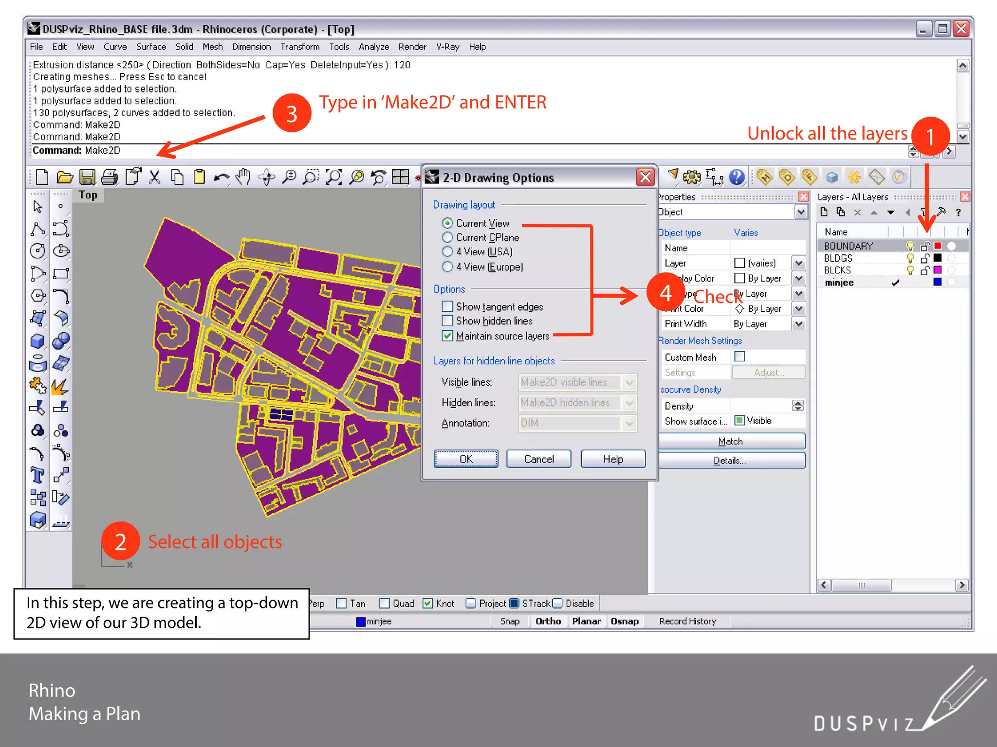This screenshot has width=997, height=747.
Task: Open the four viewports layout icon
Action: click(x=401, y=177)
